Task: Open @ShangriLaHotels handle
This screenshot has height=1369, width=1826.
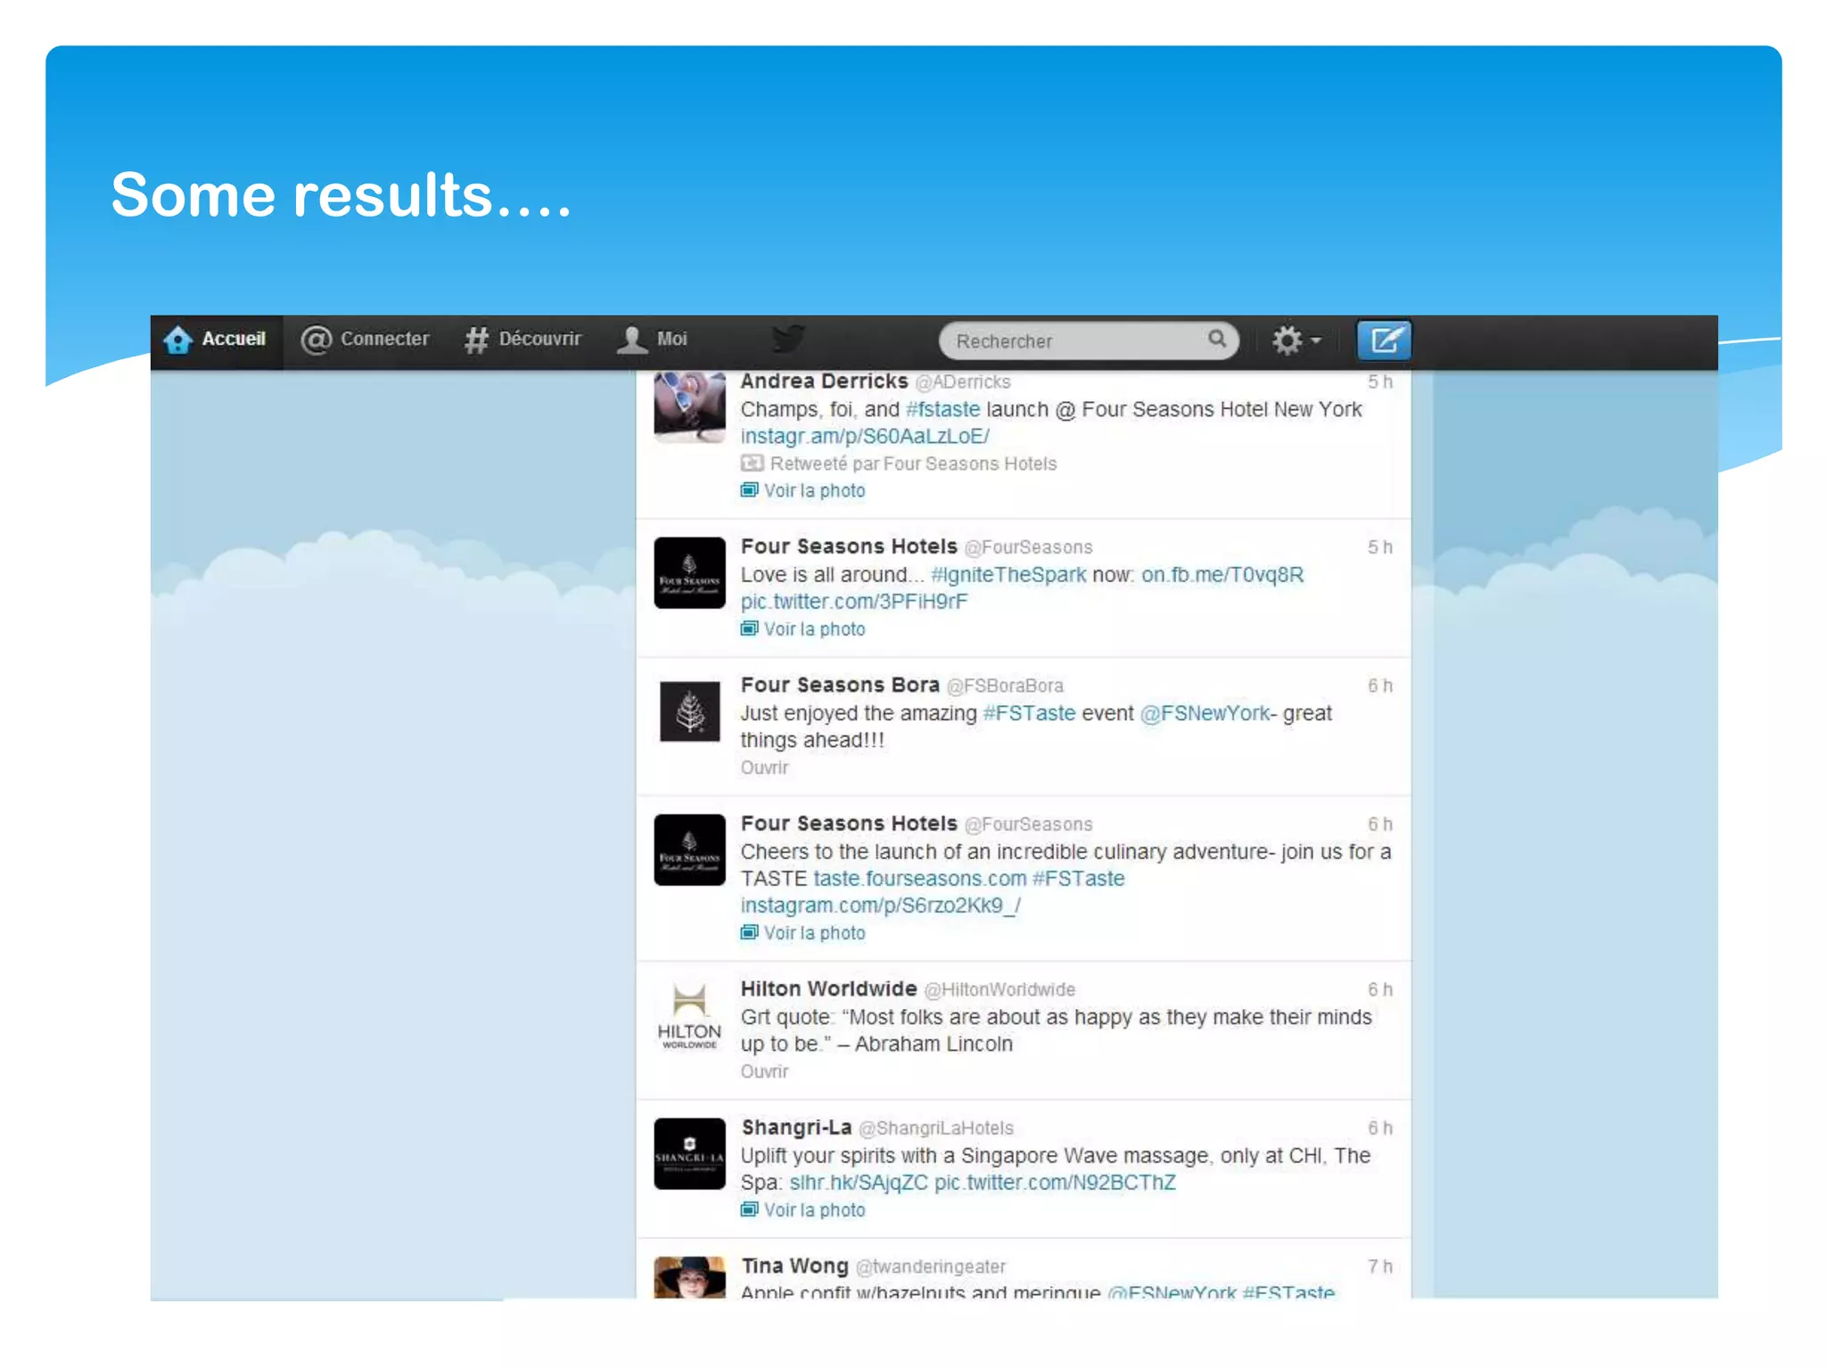Action: tap(936, 1128)
